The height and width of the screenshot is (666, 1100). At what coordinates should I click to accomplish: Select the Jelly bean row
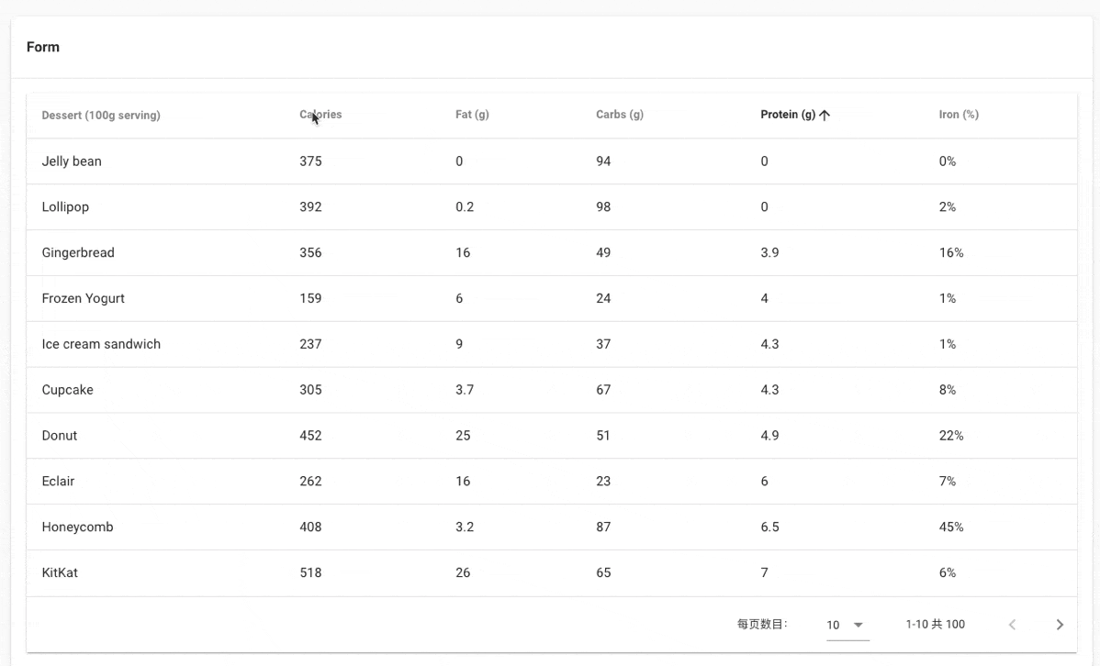point(552,161)
